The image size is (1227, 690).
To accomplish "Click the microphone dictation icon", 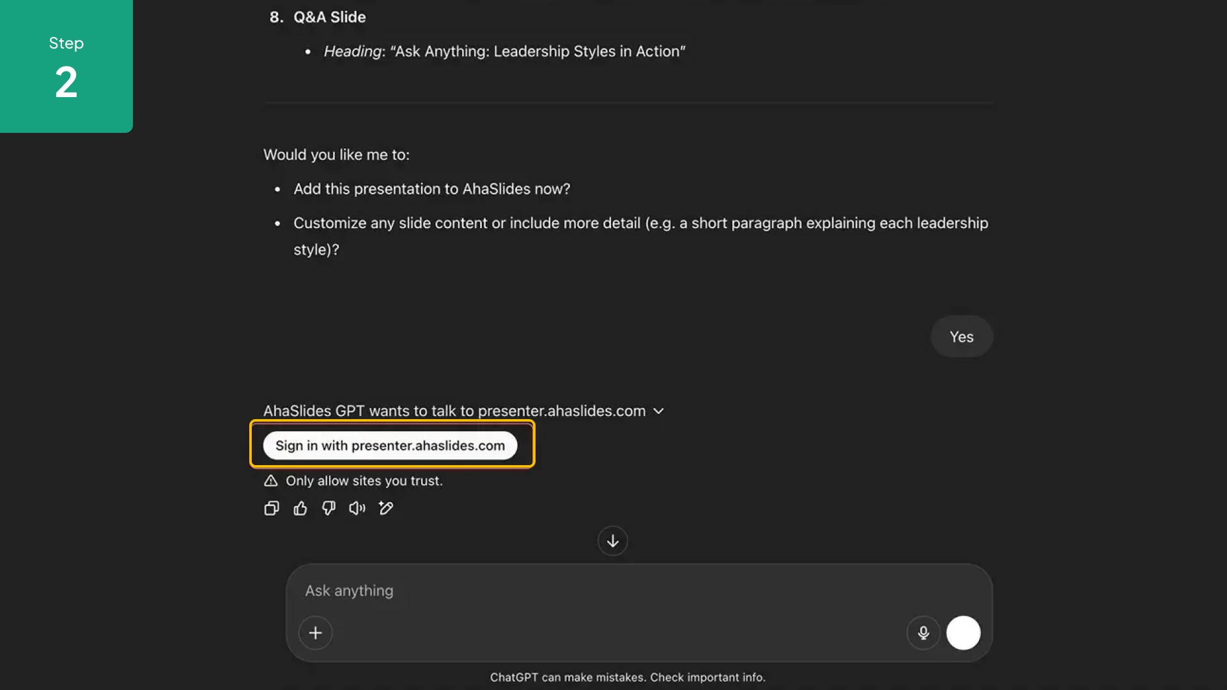I will pos(923,632).
